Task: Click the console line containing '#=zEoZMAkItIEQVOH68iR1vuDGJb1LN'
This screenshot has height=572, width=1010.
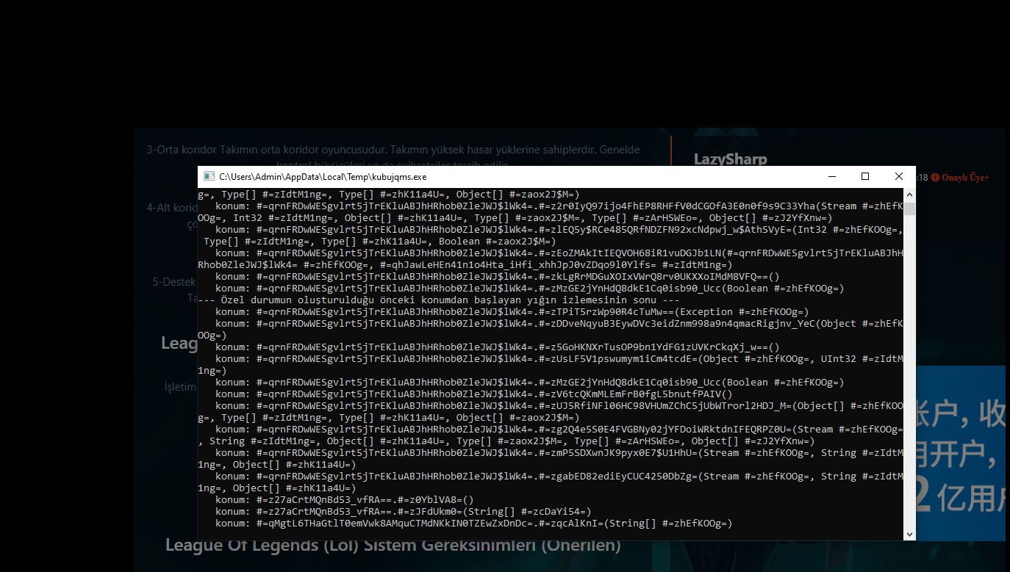Action: pyautogui.click(x=559, y=253)
